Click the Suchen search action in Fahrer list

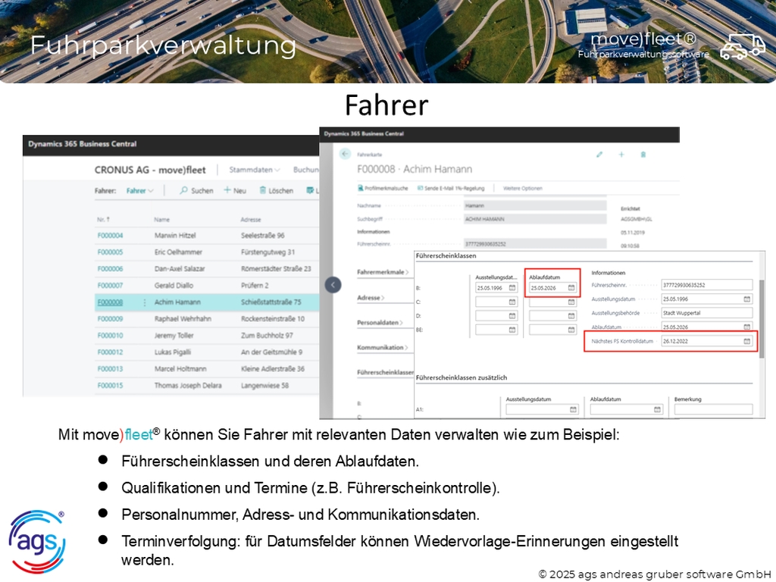tap(196, 190)
